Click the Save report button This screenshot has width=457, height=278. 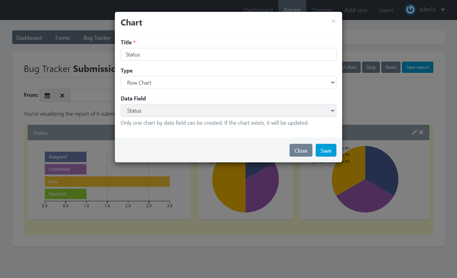click(417, 67)
